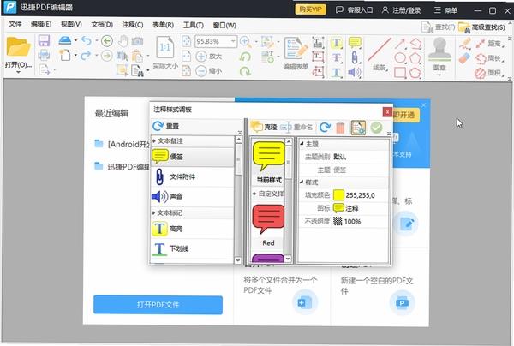Screen dimensions: 514x346
Task: Click the 放大 zoom-in button
Action: tap(208, 57)
